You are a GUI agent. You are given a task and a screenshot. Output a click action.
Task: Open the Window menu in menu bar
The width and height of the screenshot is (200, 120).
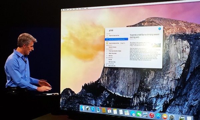click(83, 9)
